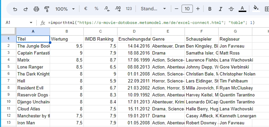Select column E header
Viewport: 269px width, 127px height.
(168, 31)
